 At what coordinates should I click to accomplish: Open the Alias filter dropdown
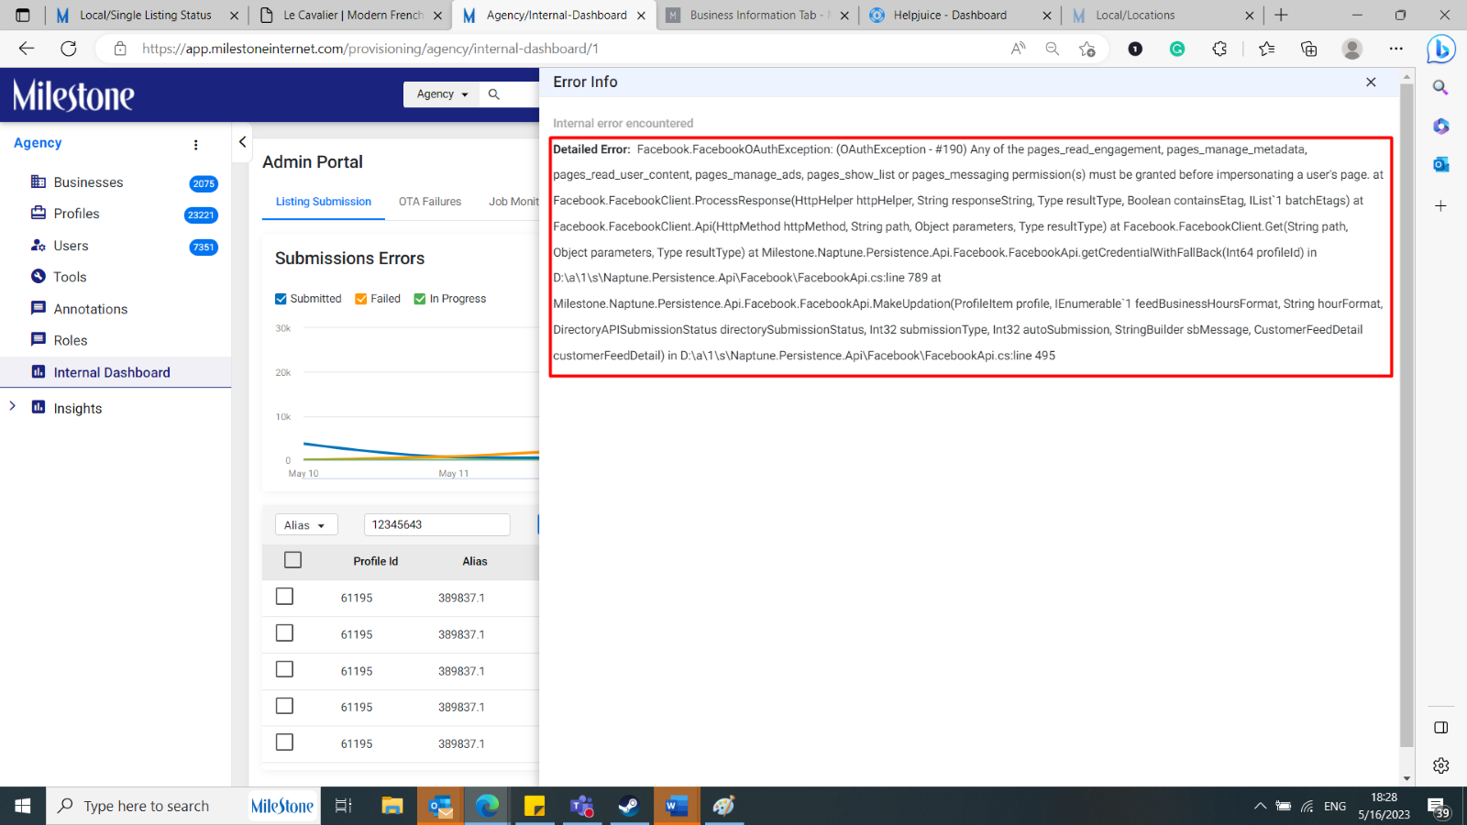coord(306,525)
